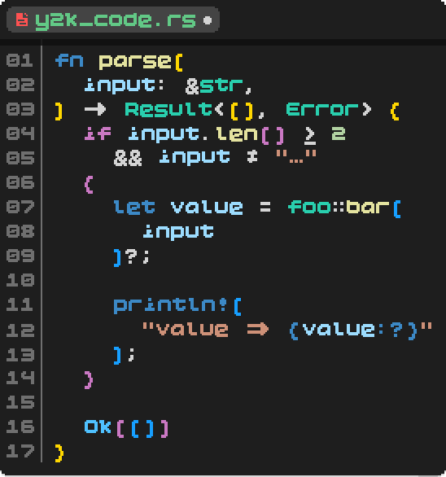Click the fn keyword on line 01
Viewport: 446px width, 477px height.
tap(69, 60)
